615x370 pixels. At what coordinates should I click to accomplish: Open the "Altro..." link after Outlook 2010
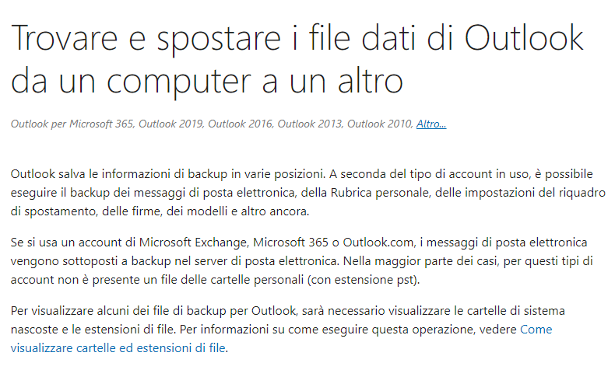click(431, 124)
